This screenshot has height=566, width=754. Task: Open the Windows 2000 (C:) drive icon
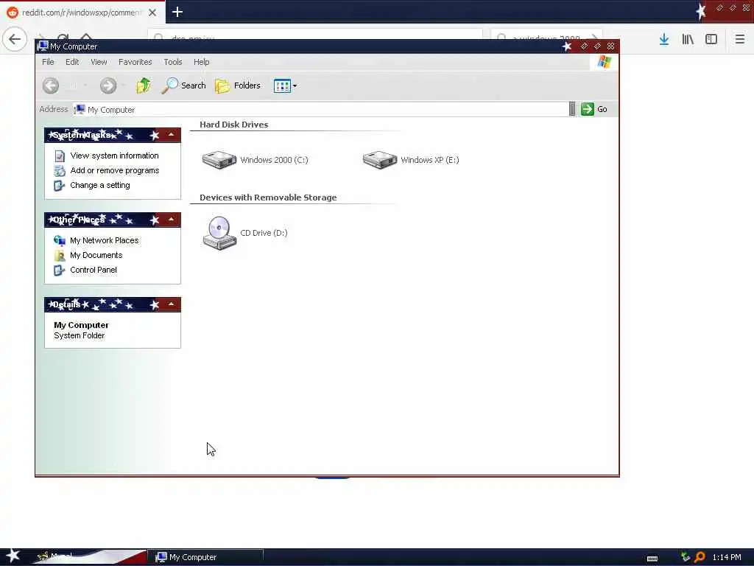(x=219, y=160)
